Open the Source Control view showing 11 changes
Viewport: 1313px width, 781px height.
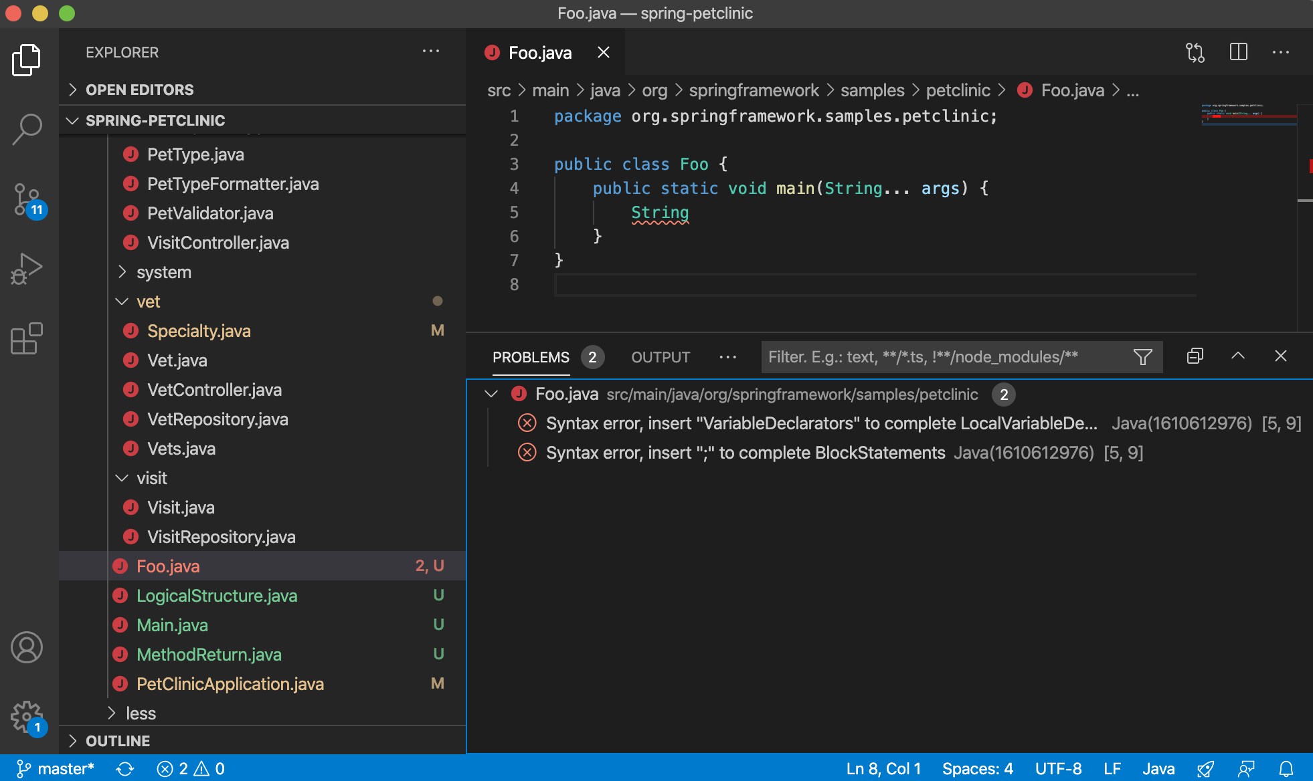(x=27, y=199)
